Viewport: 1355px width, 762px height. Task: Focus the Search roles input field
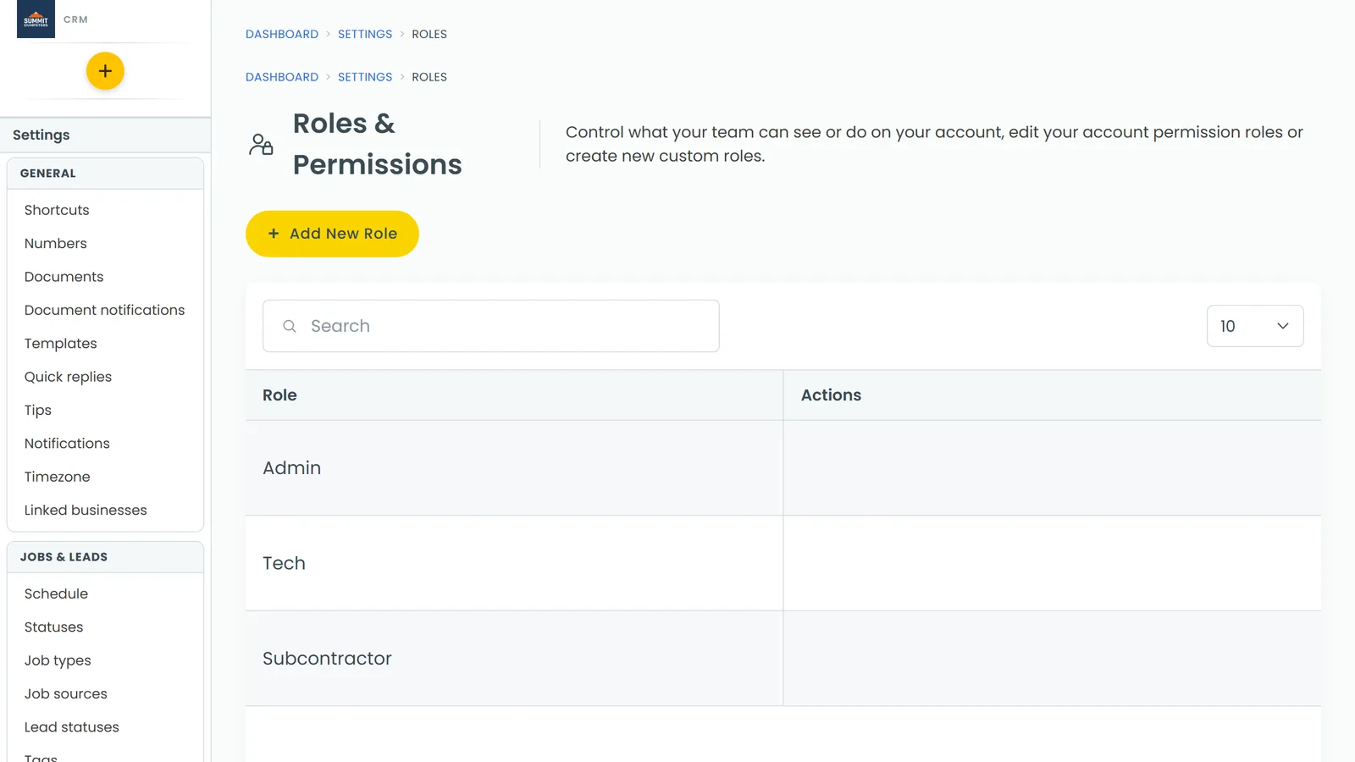[491, 326]
